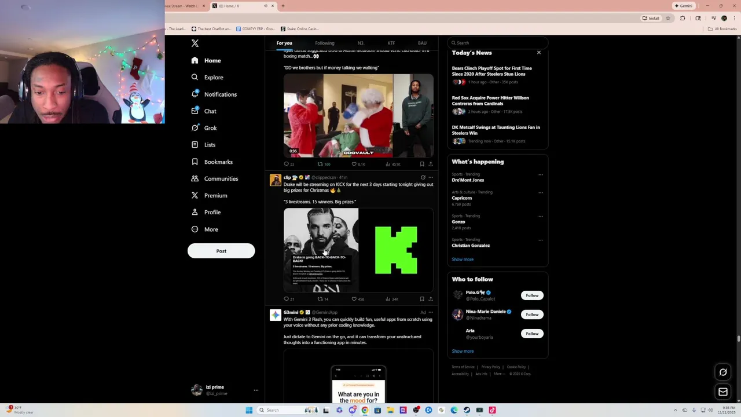
Task: Open the Lists icon
Action: coord(195,145)
